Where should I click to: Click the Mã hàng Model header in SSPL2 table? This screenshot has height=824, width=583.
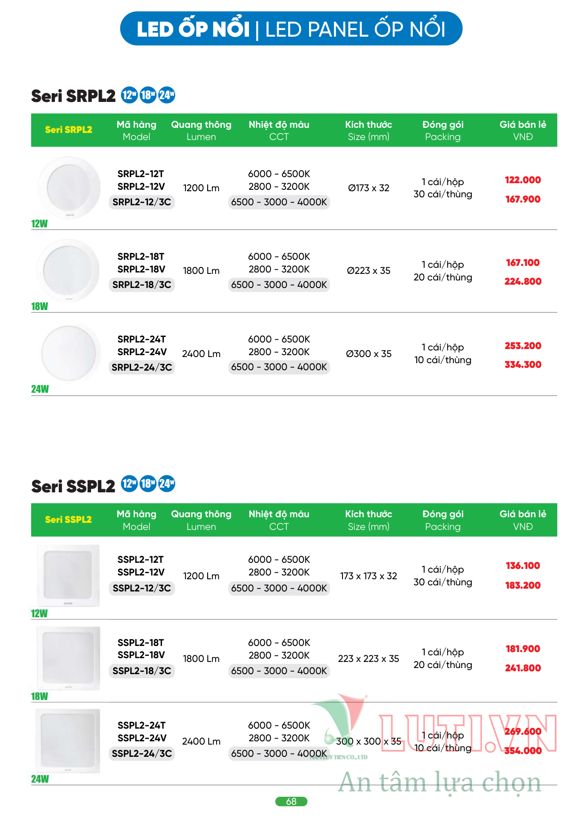tap(137, 520)
